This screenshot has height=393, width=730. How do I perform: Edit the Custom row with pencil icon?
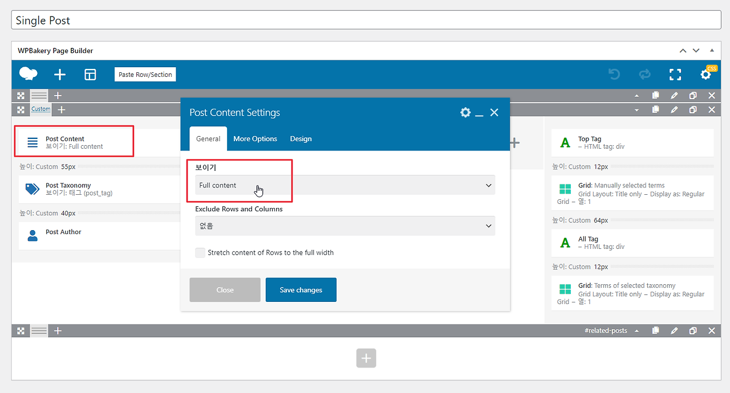[x=674, y=109]
